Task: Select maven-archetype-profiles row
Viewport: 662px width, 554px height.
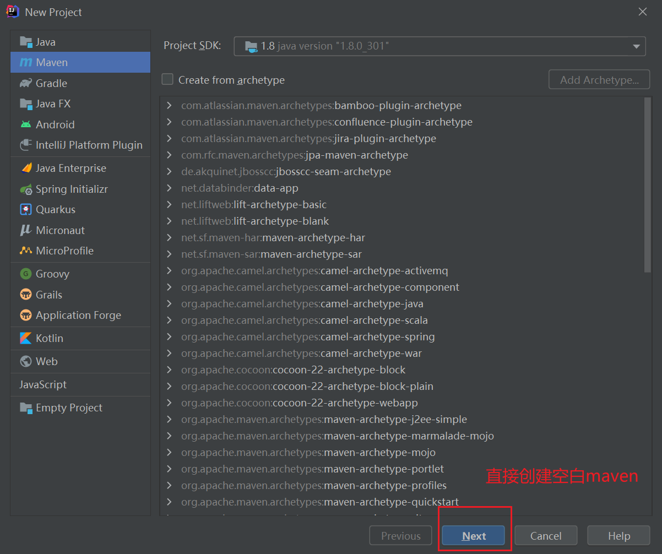Action: click(x=402, y=485)
